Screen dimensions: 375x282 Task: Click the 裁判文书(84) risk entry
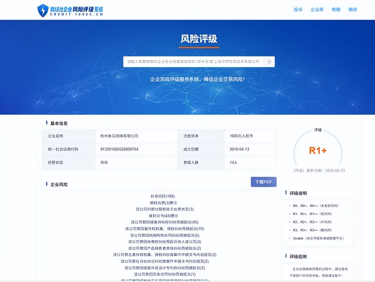(163, 216)
